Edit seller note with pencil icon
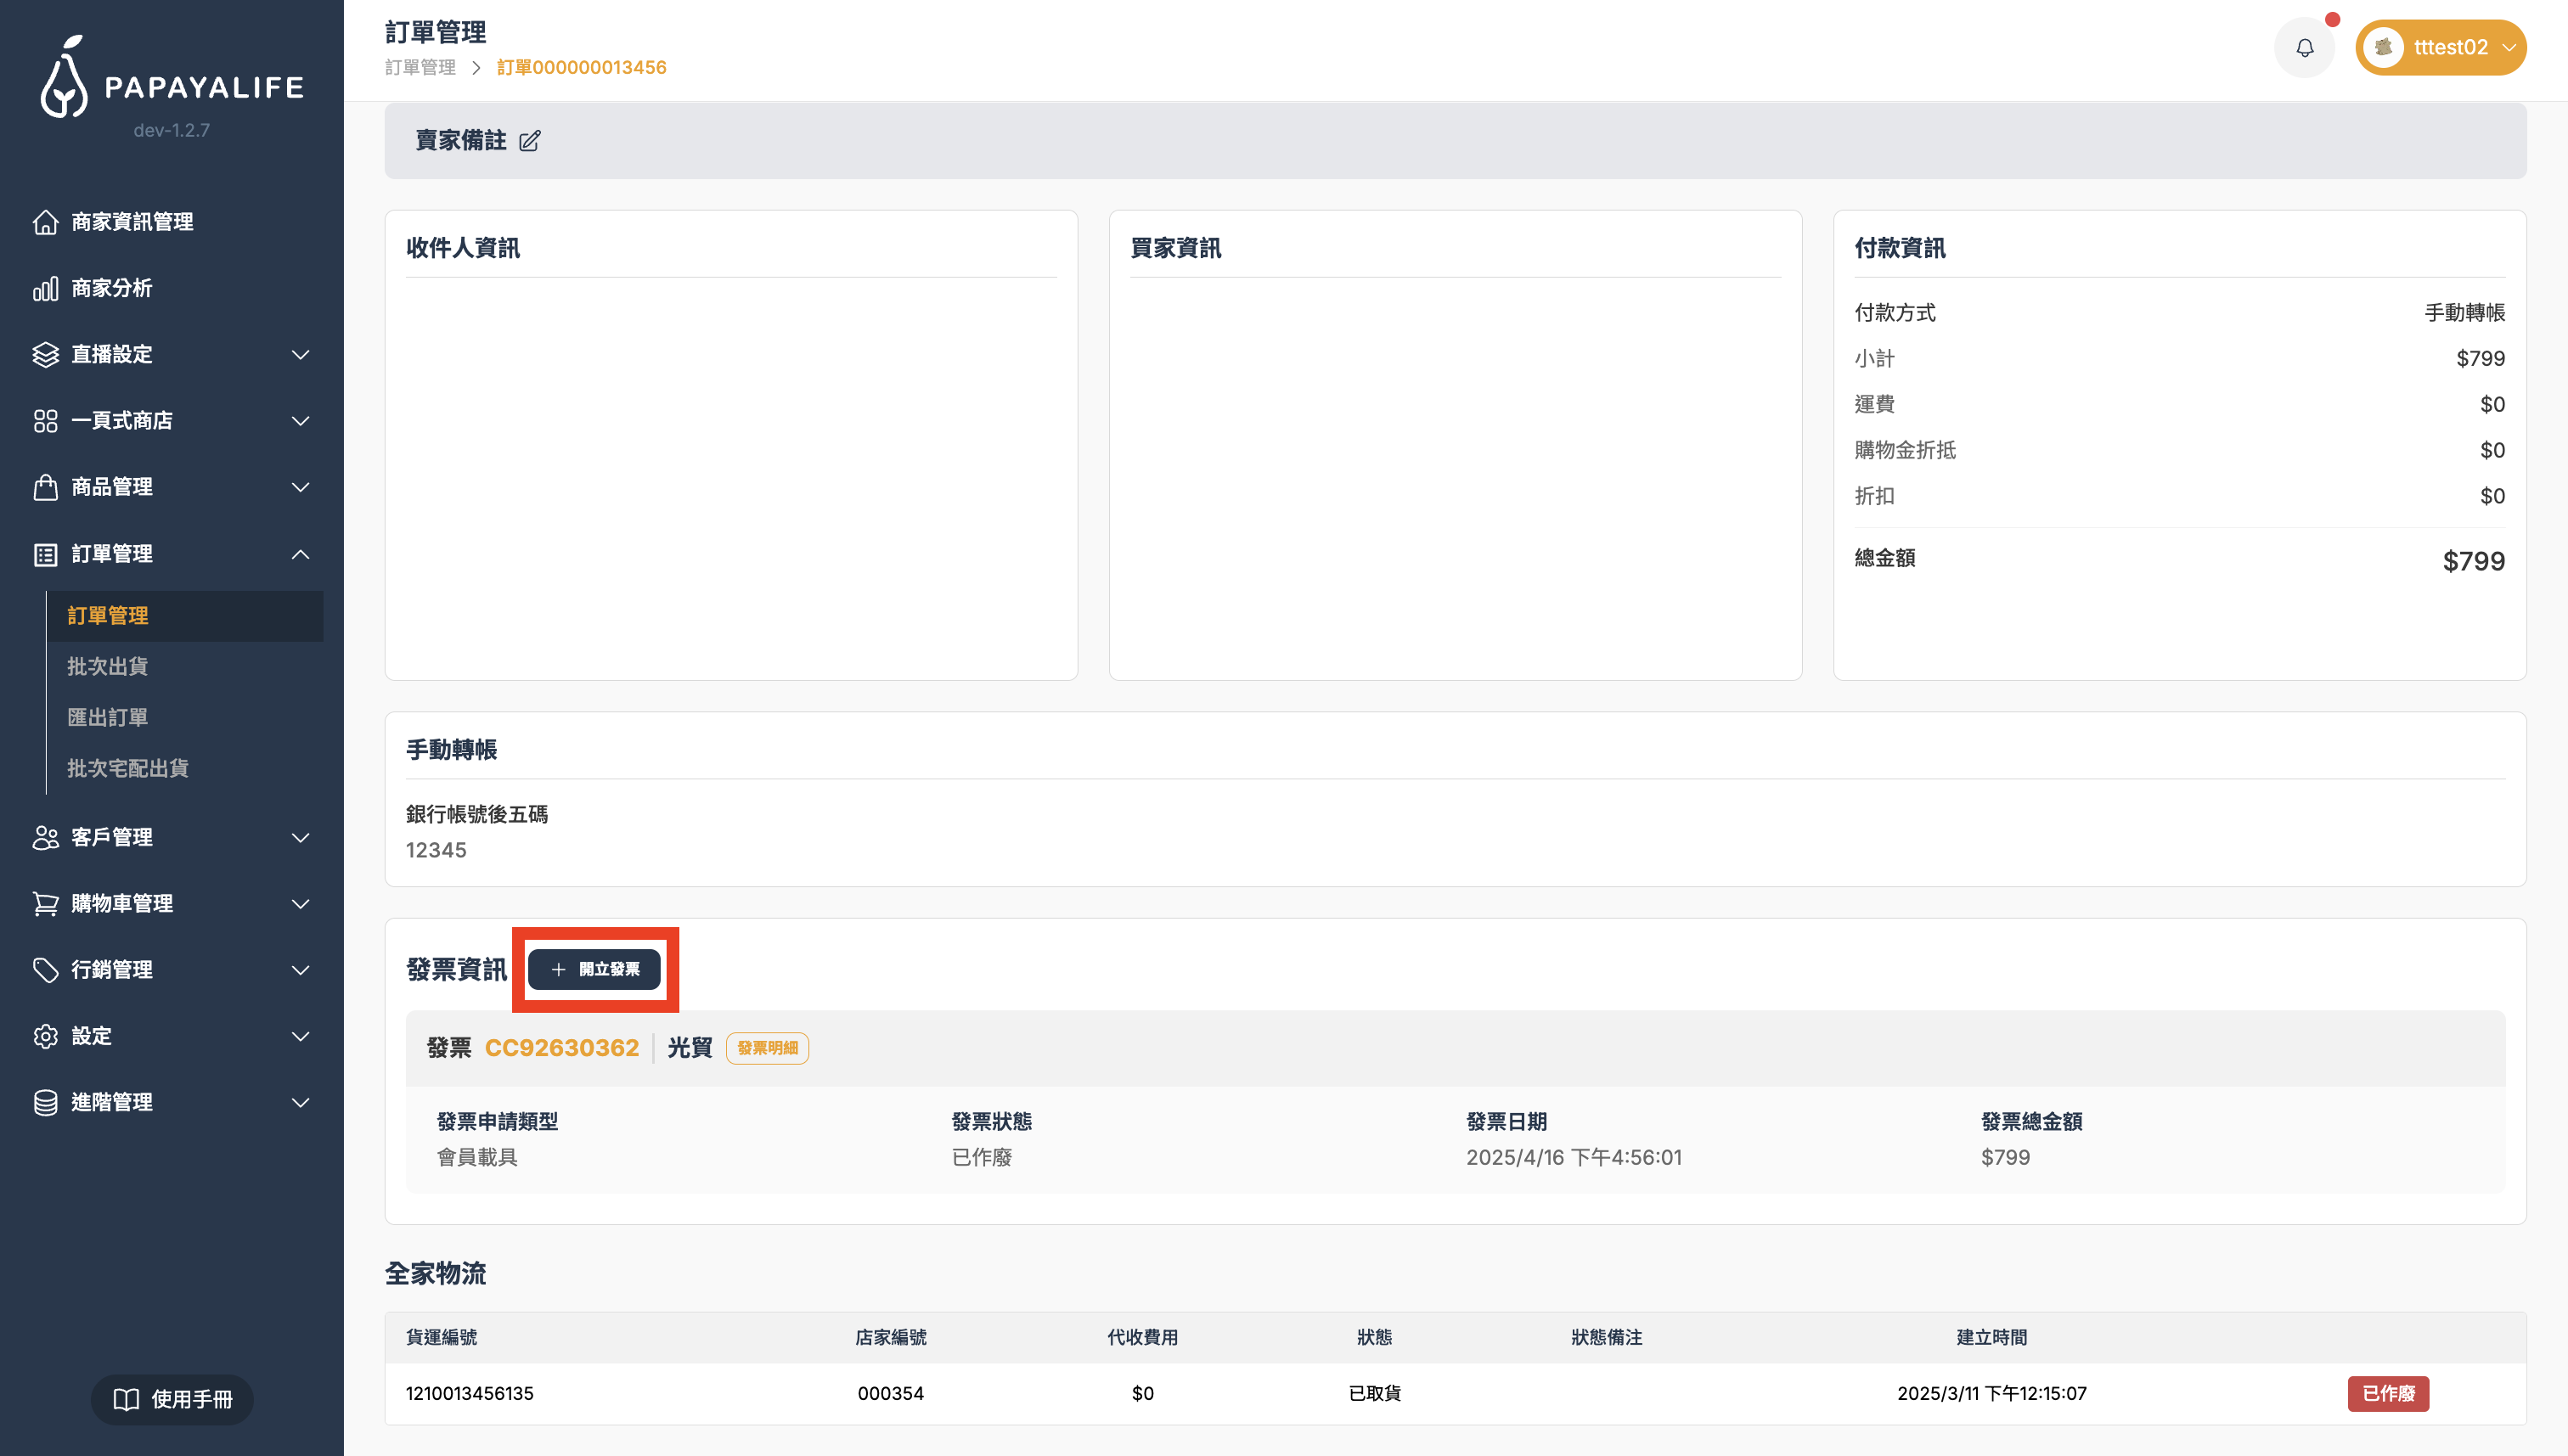This screenshot has height=1456, width=2568. [x=529, y=141]
